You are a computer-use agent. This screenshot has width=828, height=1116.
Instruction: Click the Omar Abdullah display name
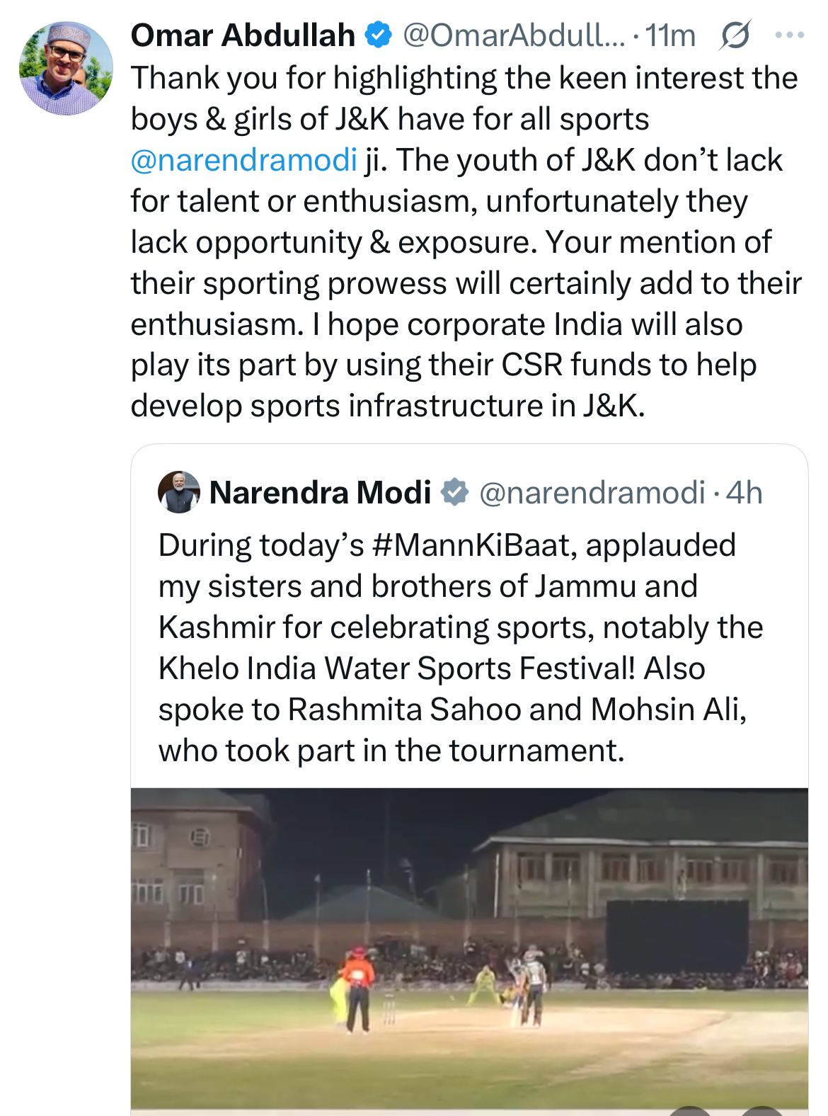pyautogui.click(x=243, y=35)
